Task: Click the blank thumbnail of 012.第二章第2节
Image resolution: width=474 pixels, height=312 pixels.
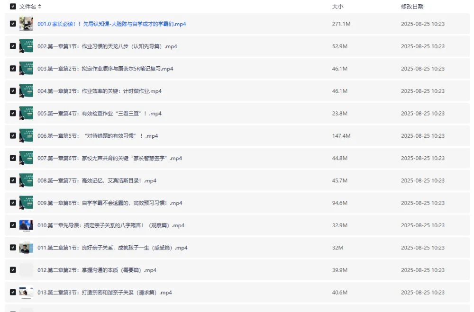Action: point(26,270)
